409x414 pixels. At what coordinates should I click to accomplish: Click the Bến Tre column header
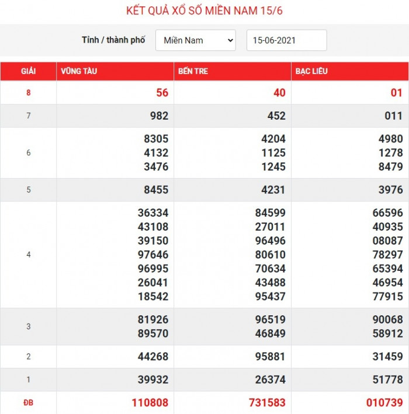193,71
